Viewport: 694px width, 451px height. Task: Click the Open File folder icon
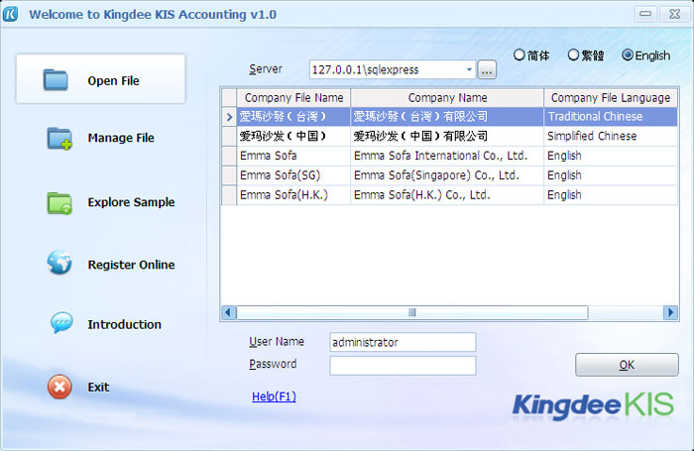(56, 80)
